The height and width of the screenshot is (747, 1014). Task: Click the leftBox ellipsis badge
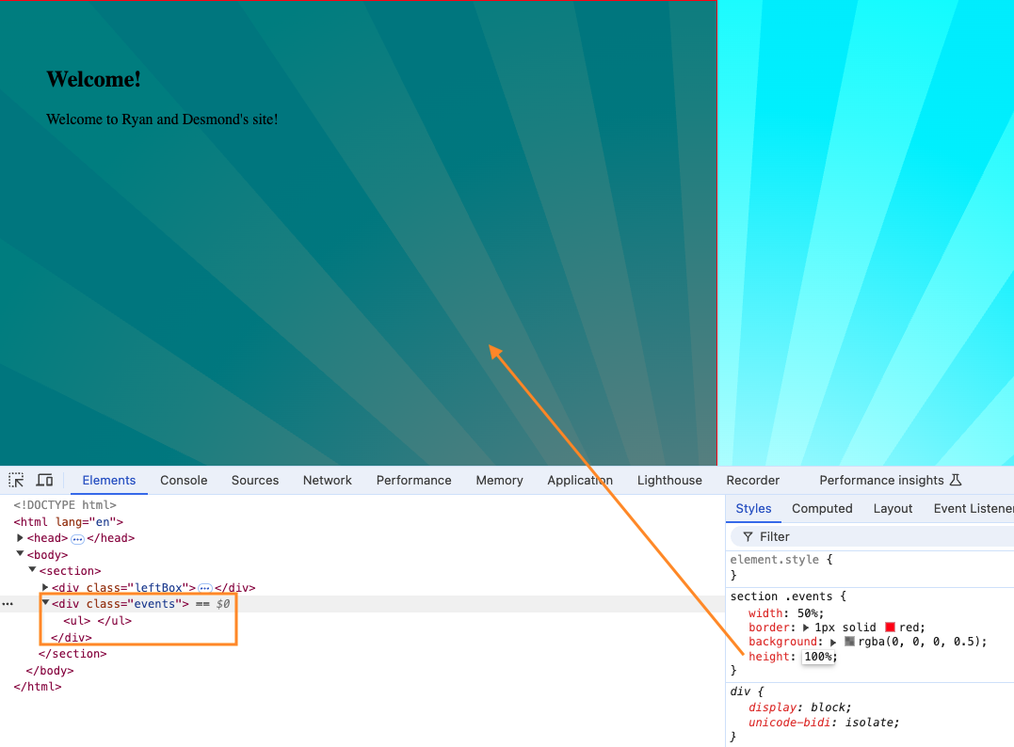pyautogui.click(x=205, y=588)
